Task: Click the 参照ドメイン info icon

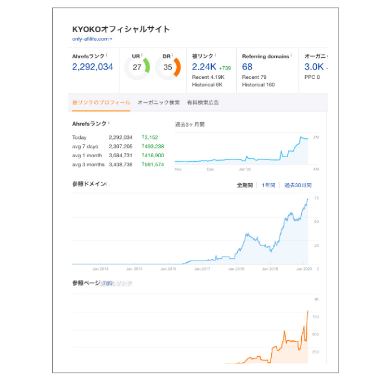Action: pyautogui.click(x=106, y=184)
